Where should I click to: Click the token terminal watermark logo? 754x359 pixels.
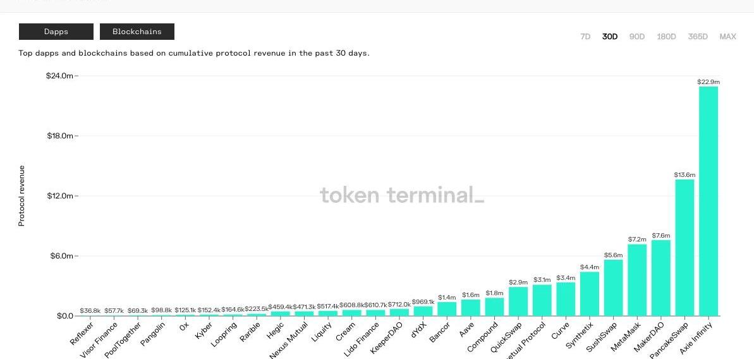402,195
